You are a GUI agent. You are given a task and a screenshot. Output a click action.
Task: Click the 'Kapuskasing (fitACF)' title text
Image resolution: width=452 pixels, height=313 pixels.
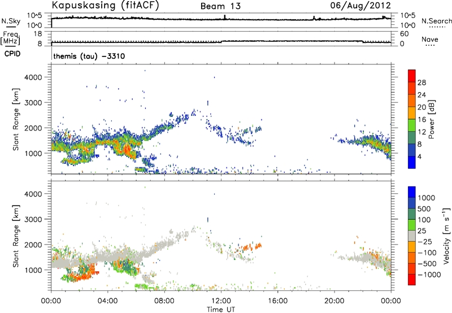106,6
